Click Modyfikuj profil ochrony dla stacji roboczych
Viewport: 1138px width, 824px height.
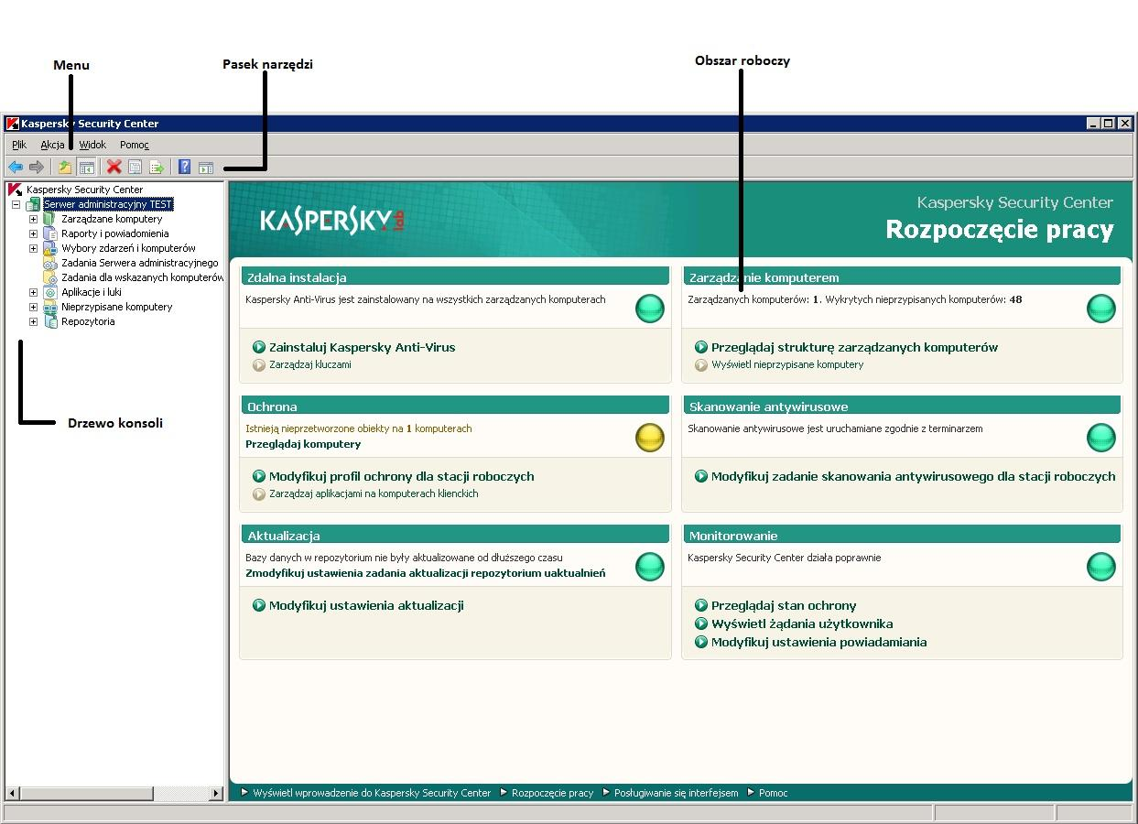(401, 476)
